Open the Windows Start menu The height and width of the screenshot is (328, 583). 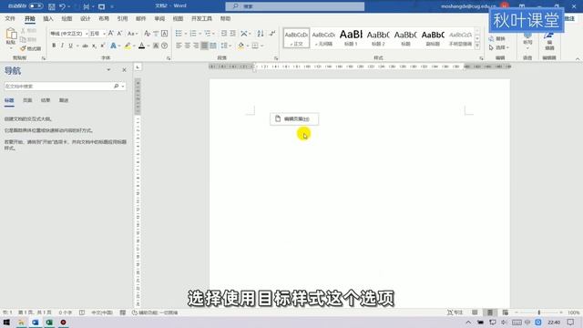click(x=6, y=322)
